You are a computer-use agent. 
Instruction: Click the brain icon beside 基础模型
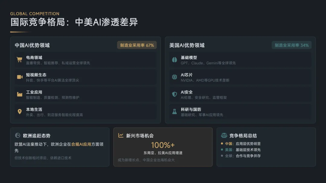174,60
